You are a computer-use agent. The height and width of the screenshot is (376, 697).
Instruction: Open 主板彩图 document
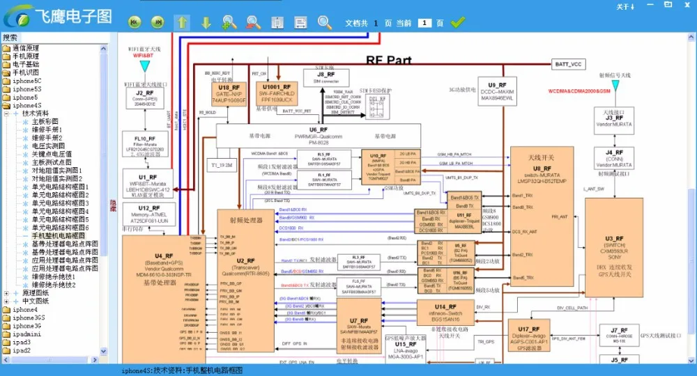pos(45,122)
